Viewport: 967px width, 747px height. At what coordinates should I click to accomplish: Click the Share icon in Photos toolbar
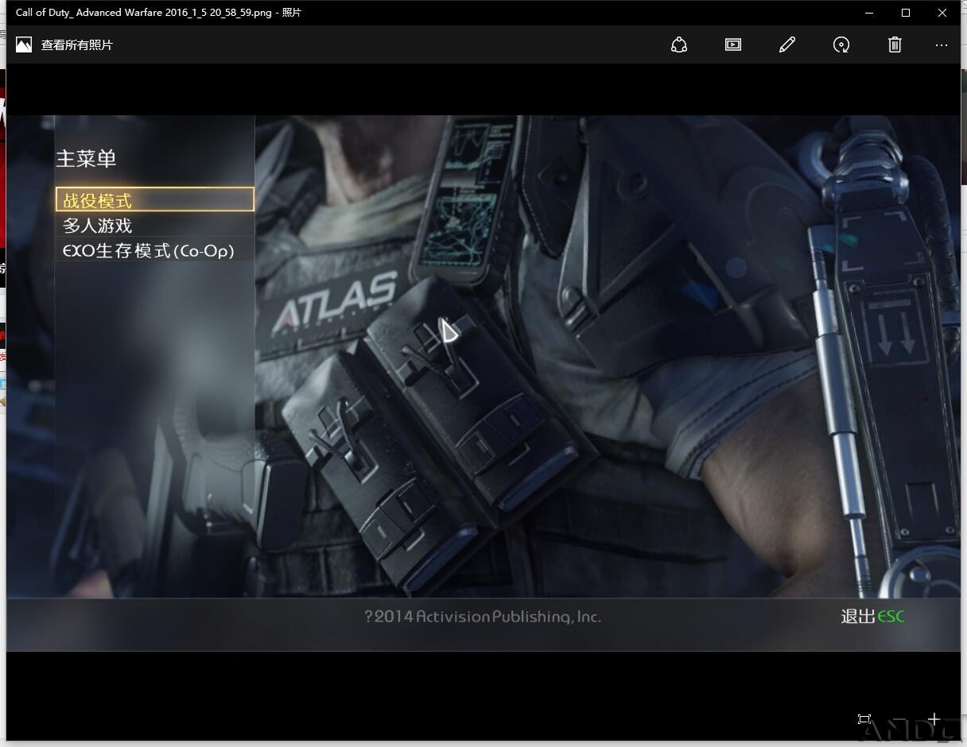pos(679,45)
